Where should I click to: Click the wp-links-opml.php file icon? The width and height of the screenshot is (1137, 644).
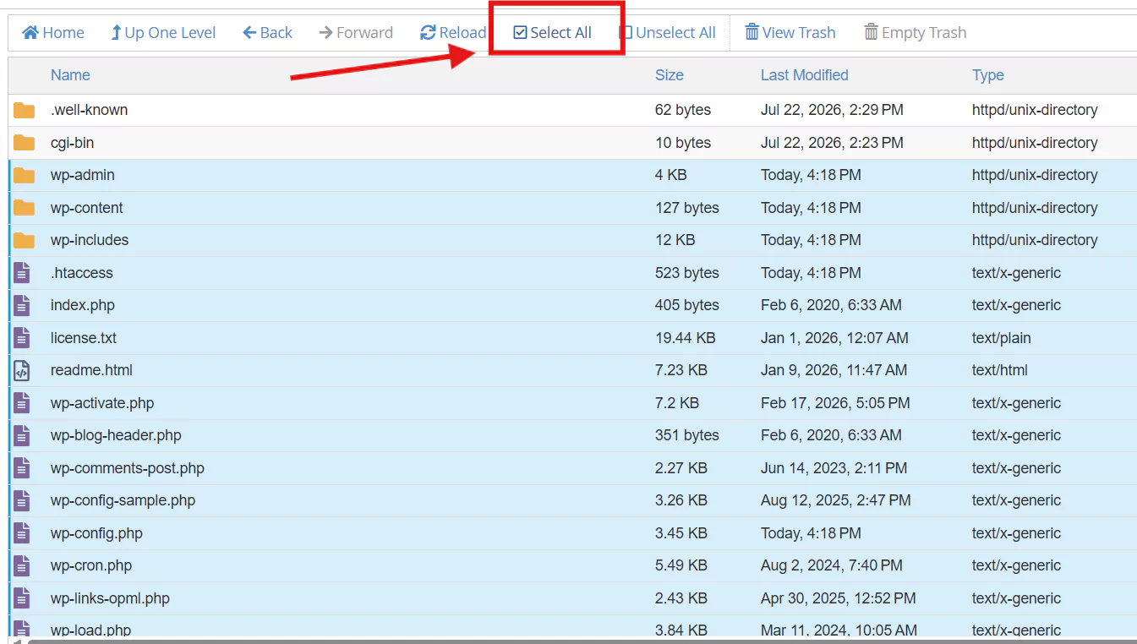[22, 598]
